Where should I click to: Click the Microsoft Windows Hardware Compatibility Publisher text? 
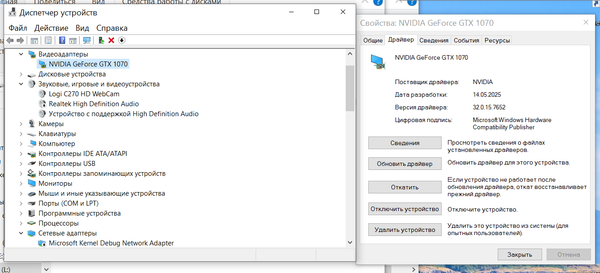[x=512, y=123]
